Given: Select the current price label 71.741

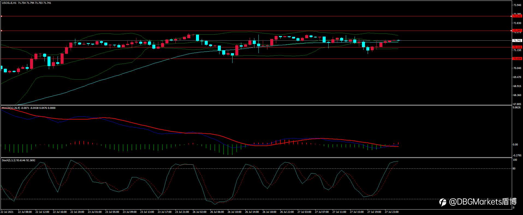Looking at the screenshot, I should (x=517, y=40).
